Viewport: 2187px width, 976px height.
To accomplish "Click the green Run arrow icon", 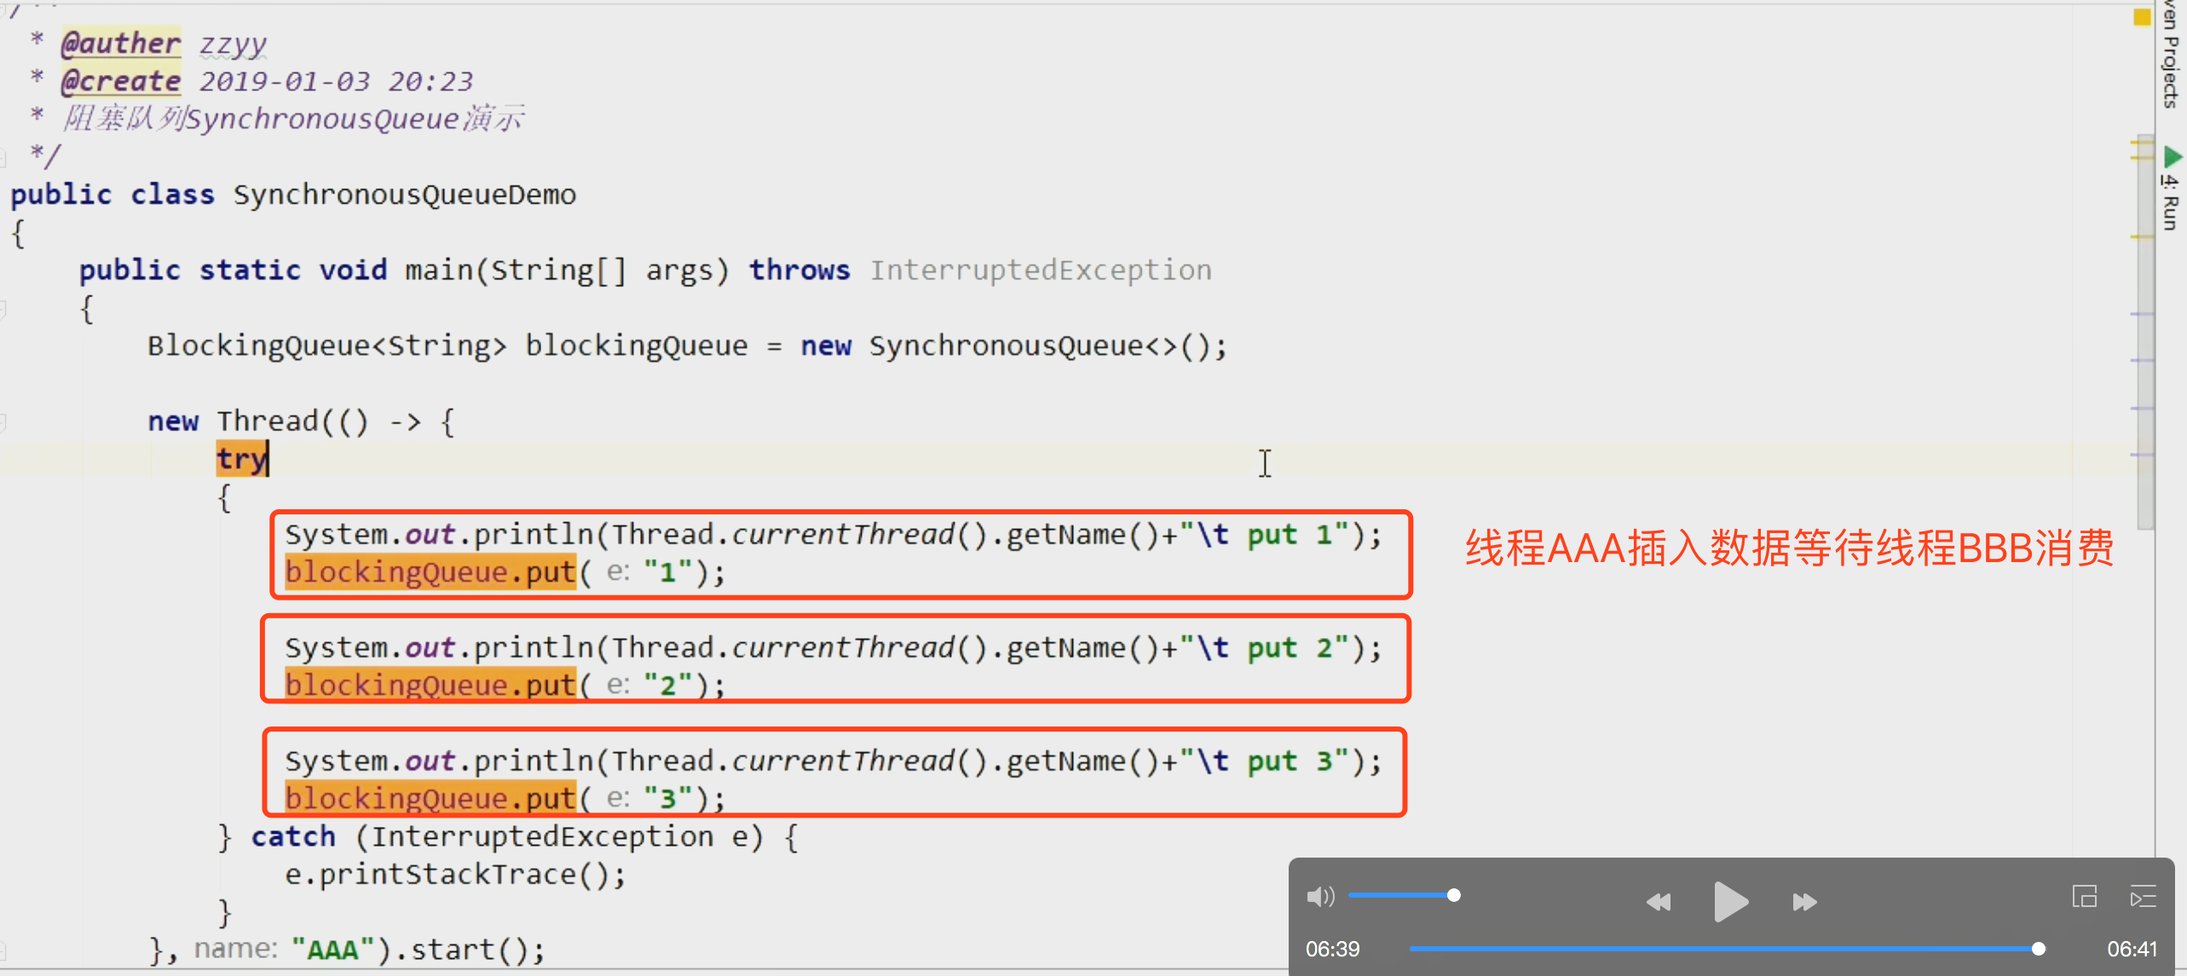I will [x=2172, y=157].
